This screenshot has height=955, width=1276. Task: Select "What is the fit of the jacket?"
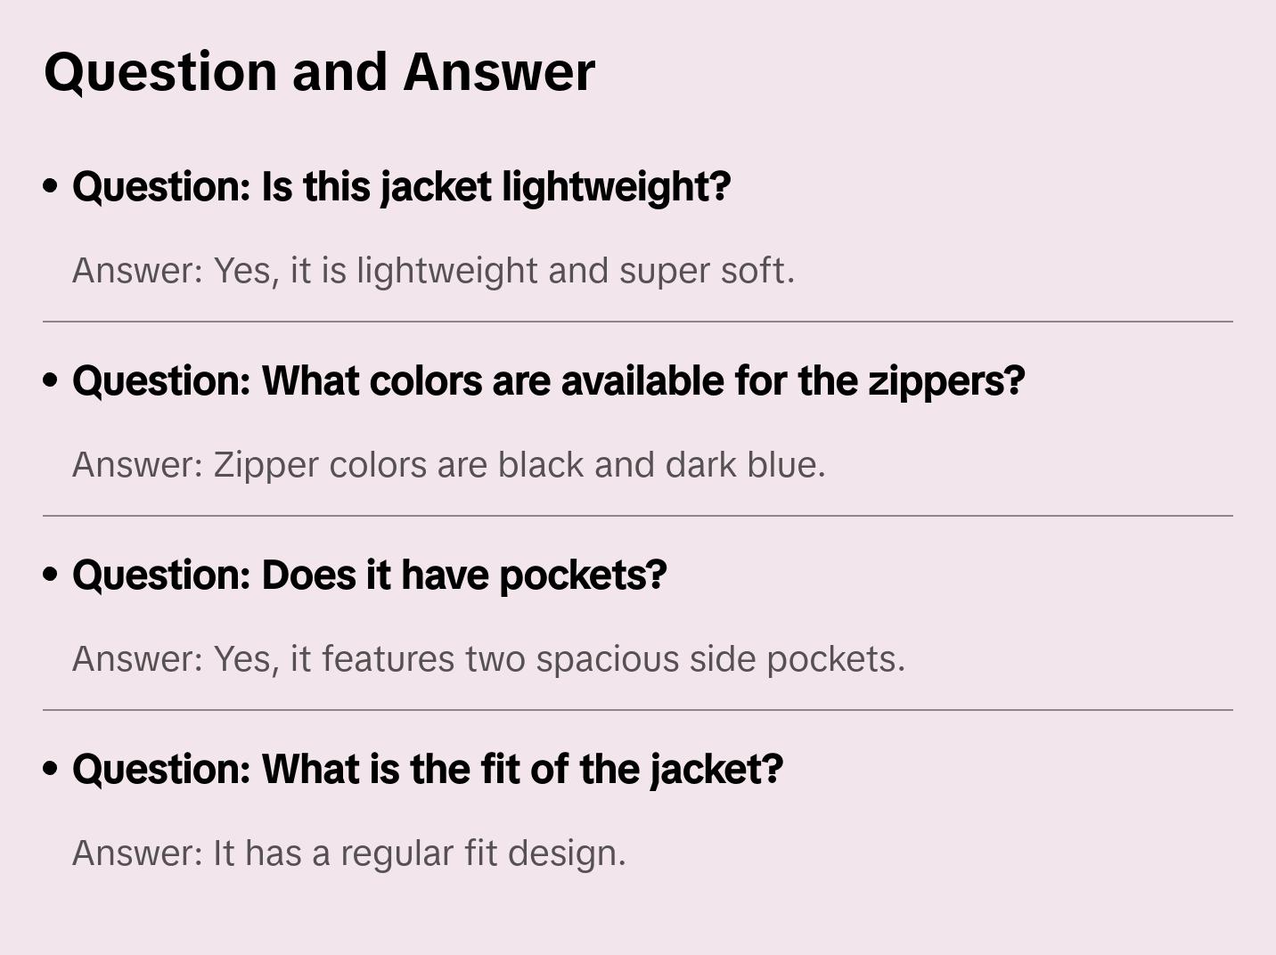428,770
